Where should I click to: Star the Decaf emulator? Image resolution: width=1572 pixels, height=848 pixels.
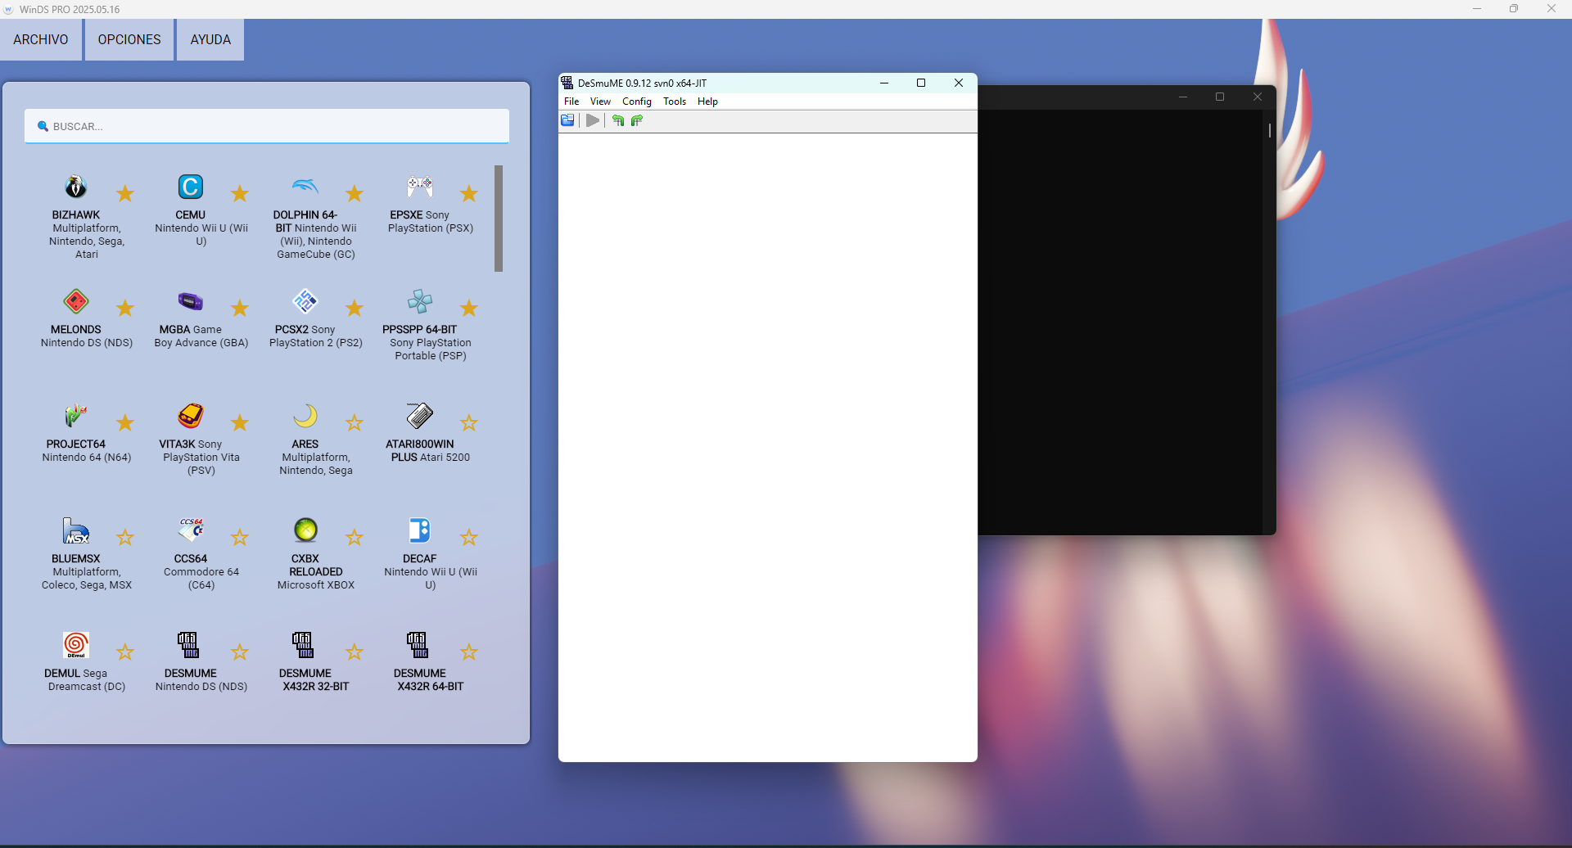469,537
